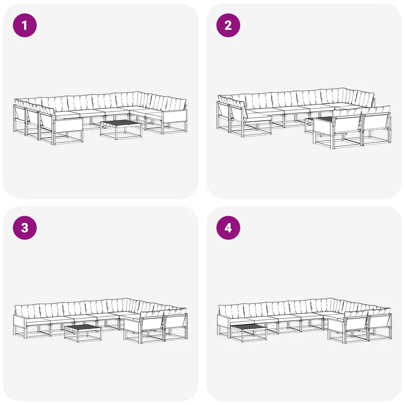The height and width of the screenshot is (405, 405).
Task: Click the left end seat in layout 4
Action: tap(230, 322)
